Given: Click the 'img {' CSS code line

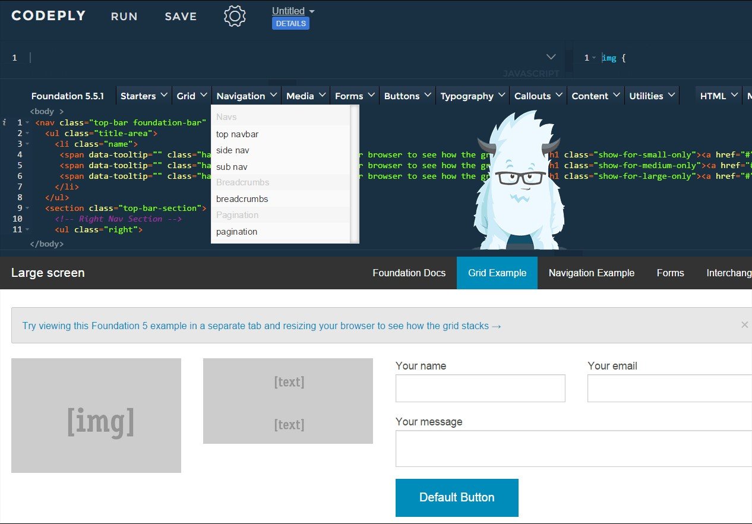Looking at the screenshot, I should (x=614, y=58).
